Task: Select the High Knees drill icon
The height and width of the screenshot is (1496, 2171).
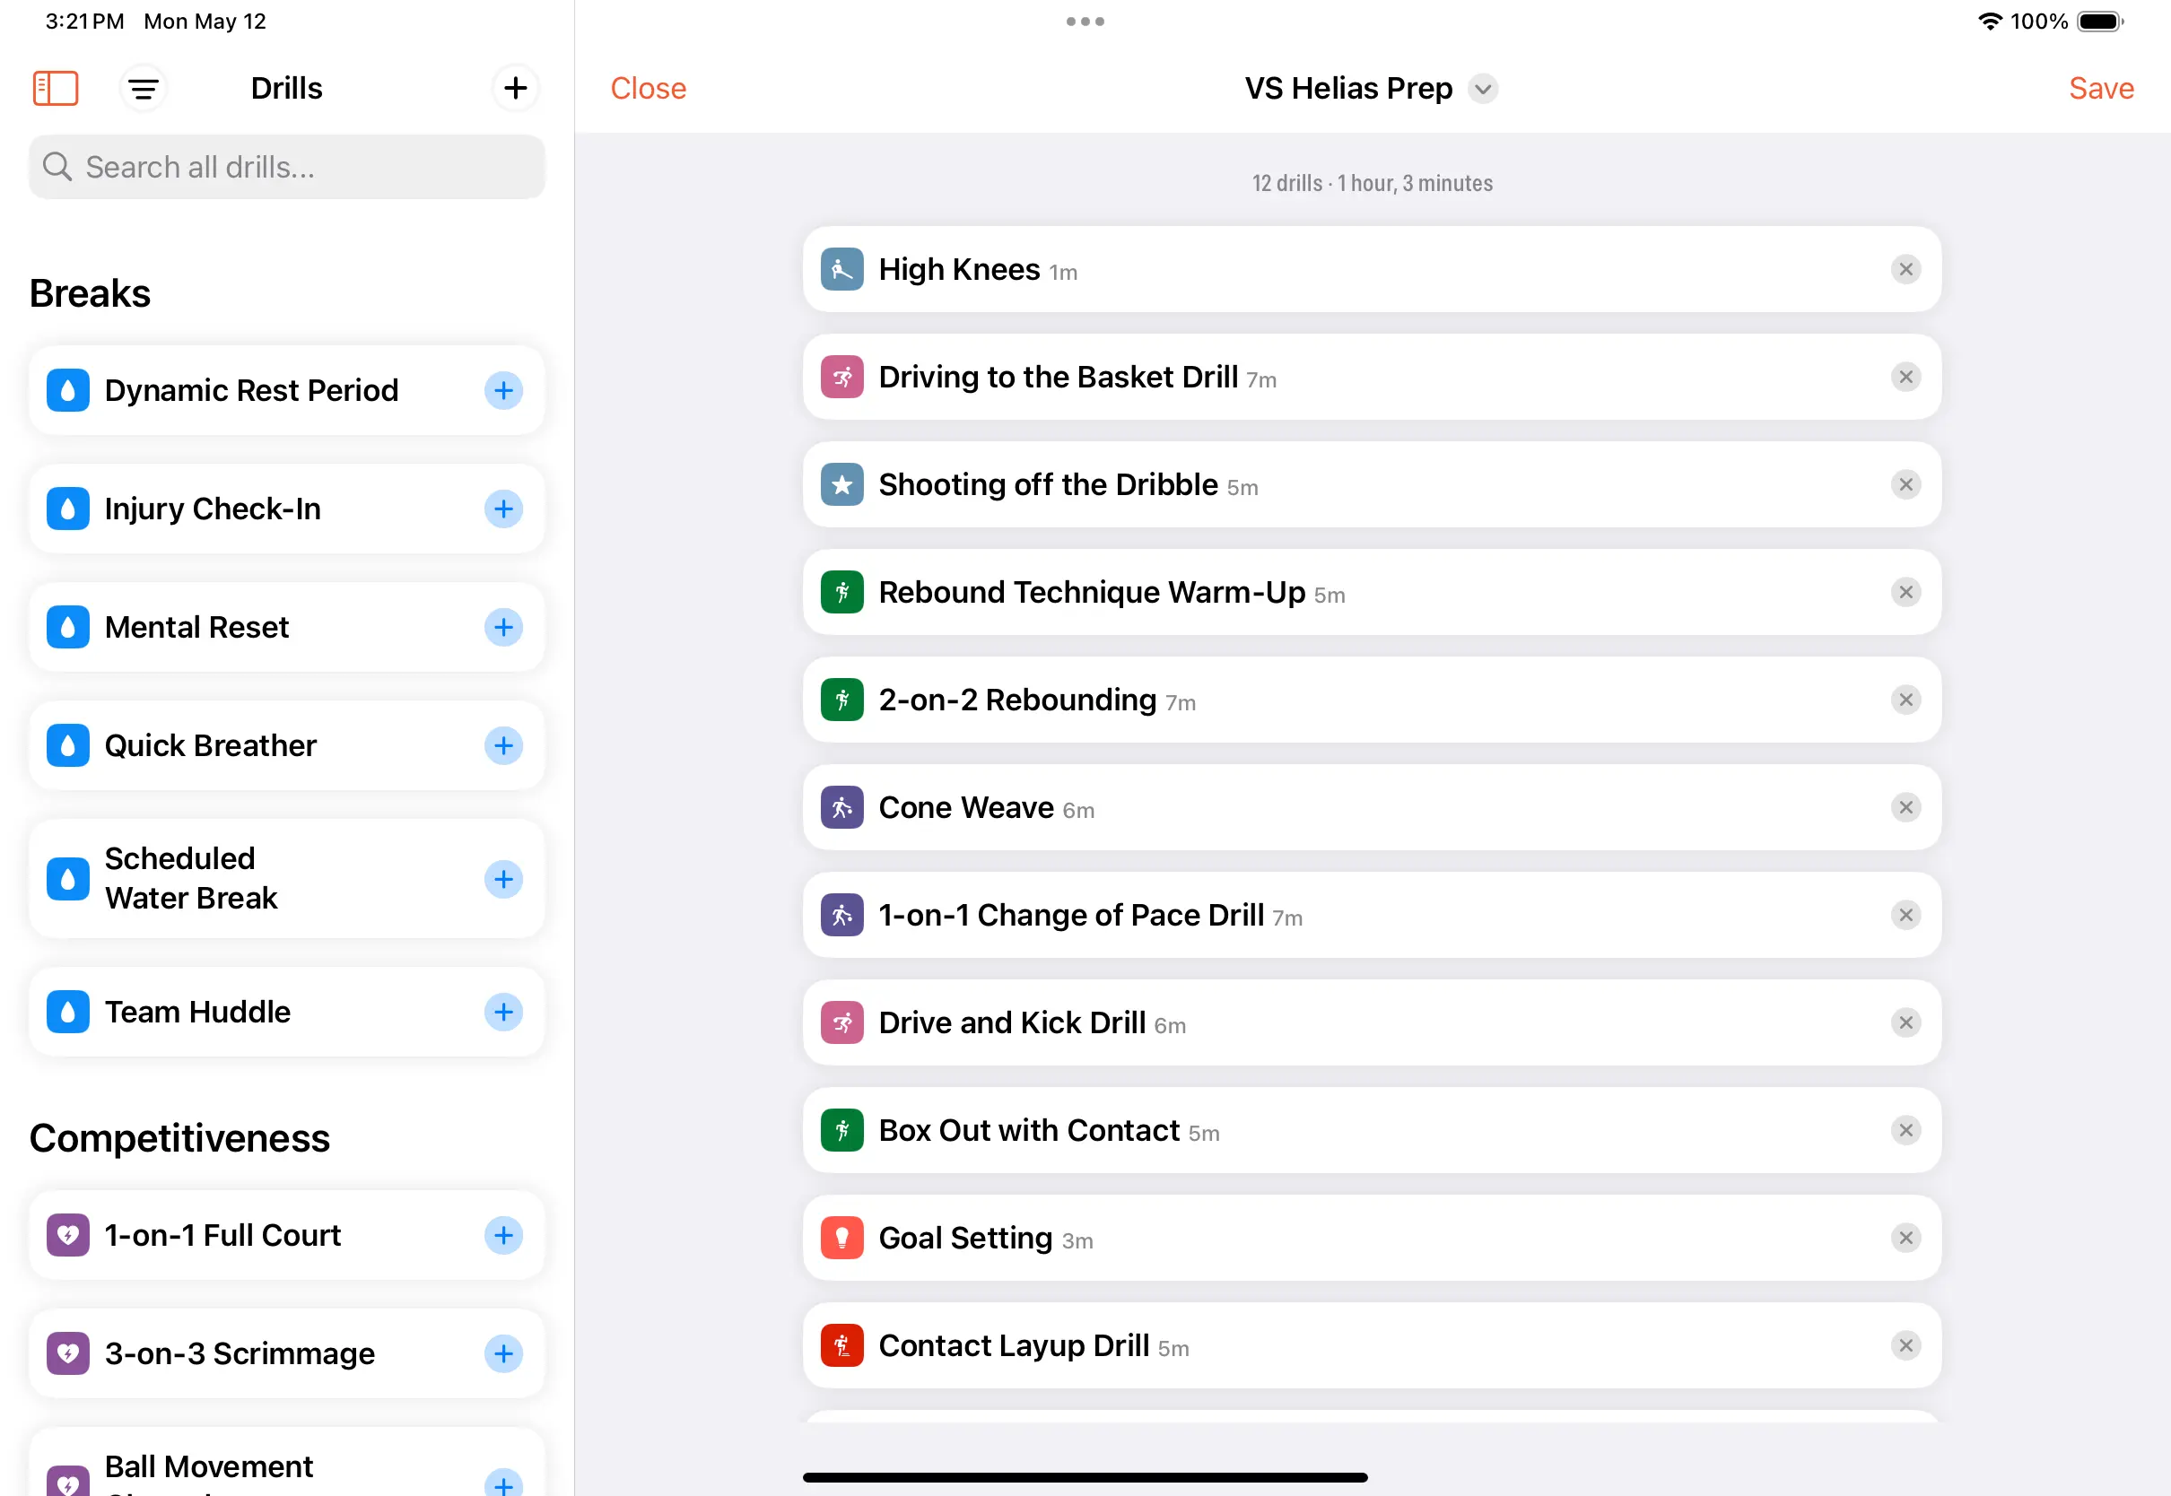Action: coord(841,270)
